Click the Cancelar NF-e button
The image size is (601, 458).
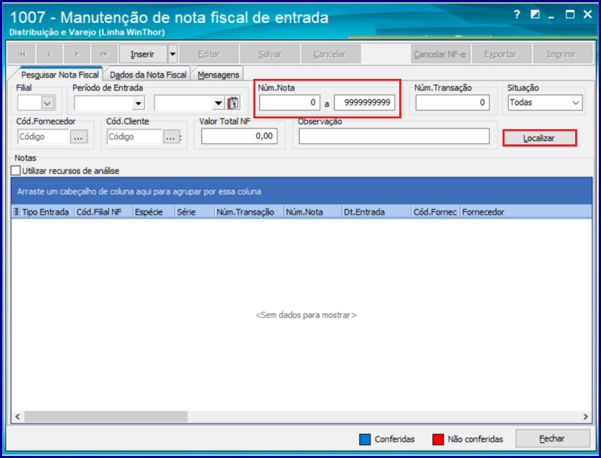(439, 54)
